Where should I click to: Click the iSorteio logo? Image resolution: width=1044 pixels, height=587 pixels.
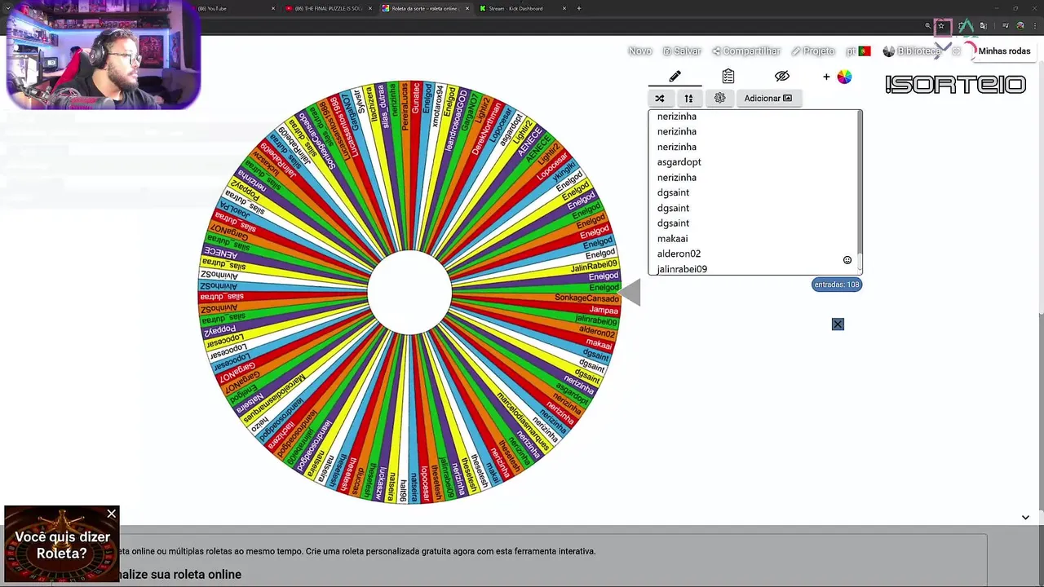pyautogui.click(x=955, y=84)
